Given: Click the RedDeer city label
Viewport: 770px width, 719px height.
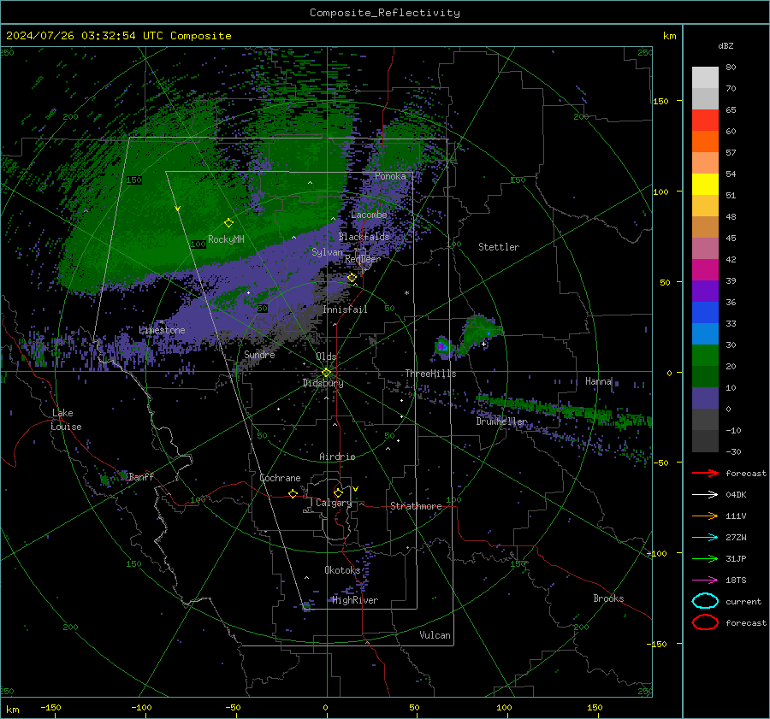Looking at the screenshot, I should point(363,259).
